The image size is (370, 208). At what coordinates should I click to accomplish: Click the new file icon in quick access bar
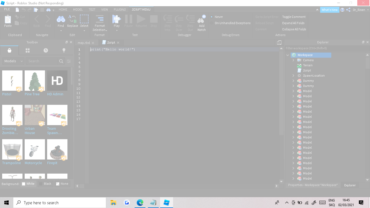(x=17, y=9)
